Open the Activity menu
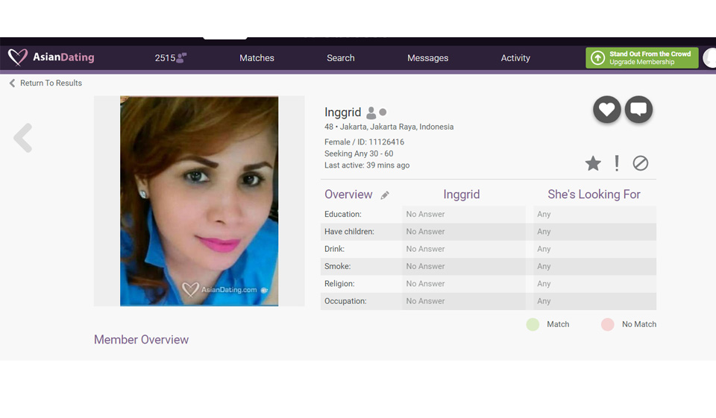The width and height of the screenshot is (716, 418). coord(515,58)
